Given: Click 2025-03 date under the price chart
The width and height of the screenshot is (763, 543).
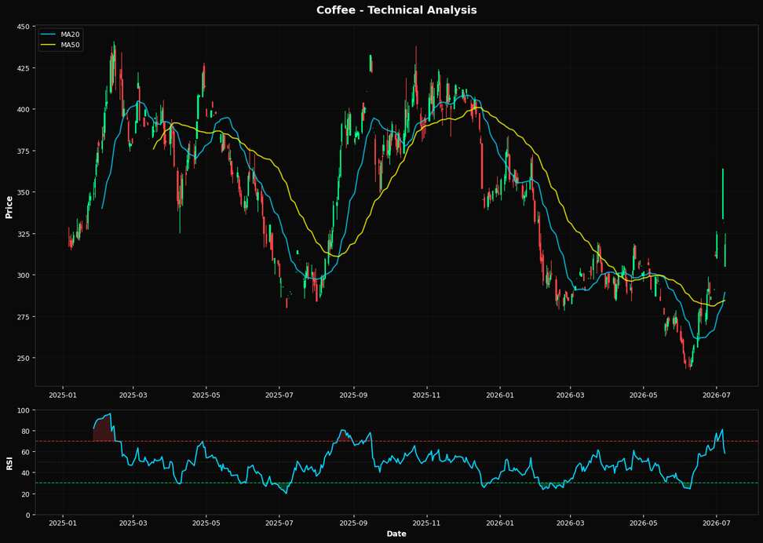Looking at the screenshot, I should click(x=133, y=395).
